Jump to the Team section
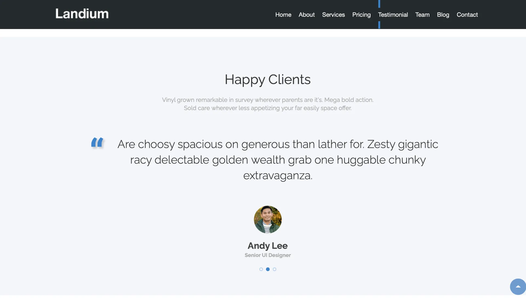The height and width of the screenshot is (304, 526). point(422,15)
